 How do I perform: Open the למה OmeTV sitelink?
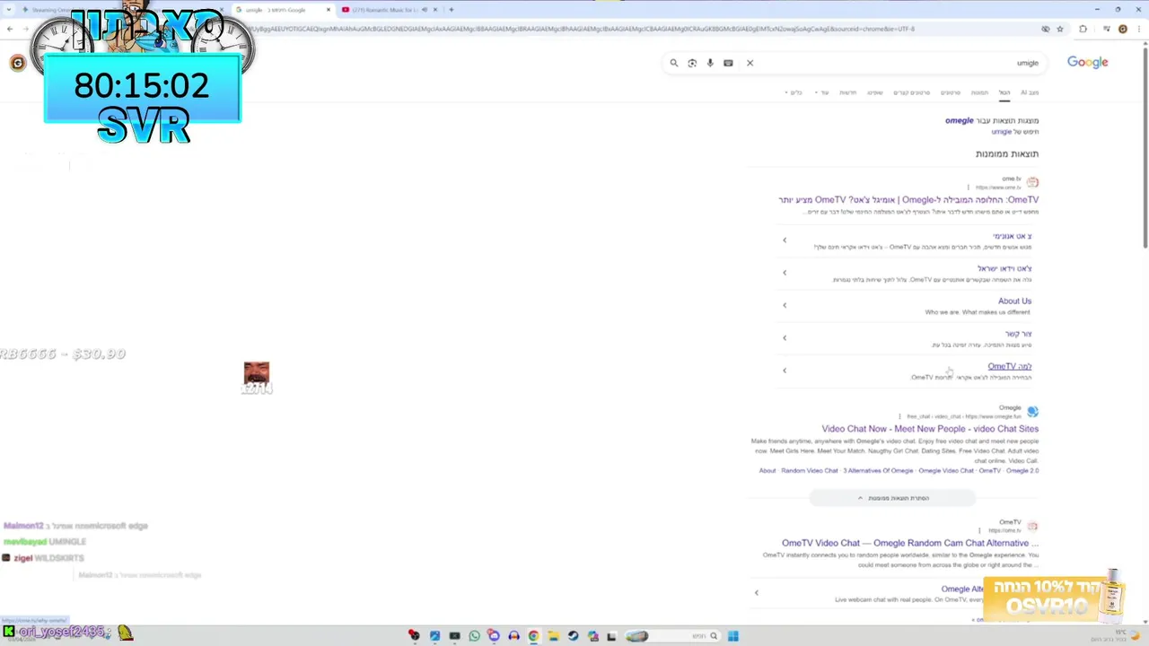(x=1009, y=366)
